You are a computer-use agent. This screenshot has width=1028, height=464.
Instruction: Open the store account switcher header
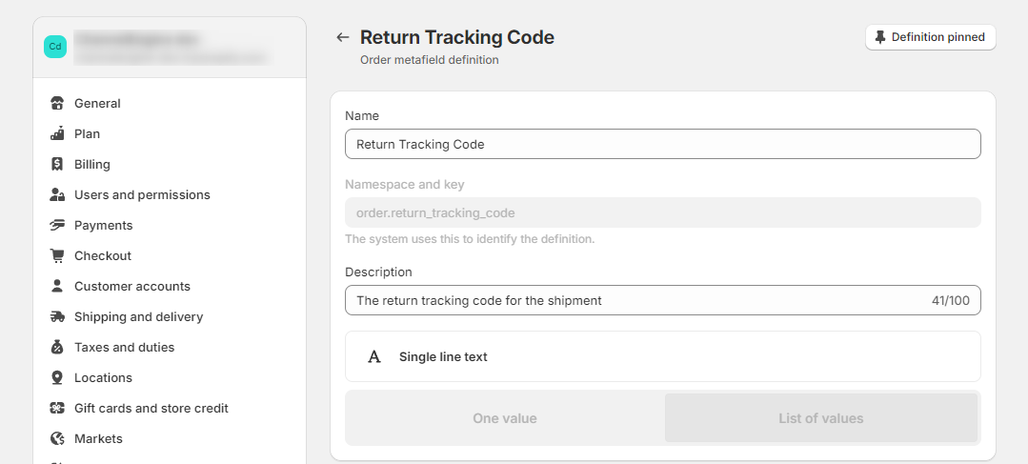pos(170,47)
